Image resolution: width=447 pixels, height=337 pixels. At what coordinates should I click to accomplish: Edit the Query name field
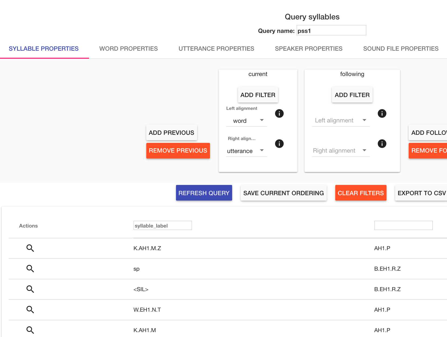[x=331, y=30]
